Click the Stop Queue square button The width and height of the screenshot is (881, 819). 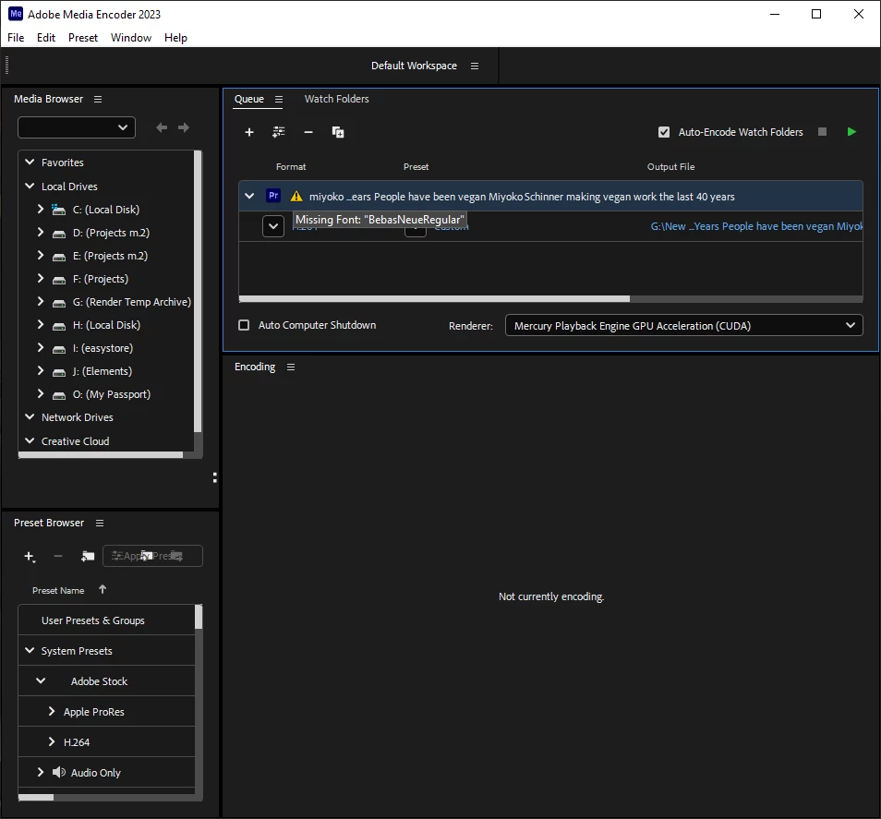(x=822, y=131)
